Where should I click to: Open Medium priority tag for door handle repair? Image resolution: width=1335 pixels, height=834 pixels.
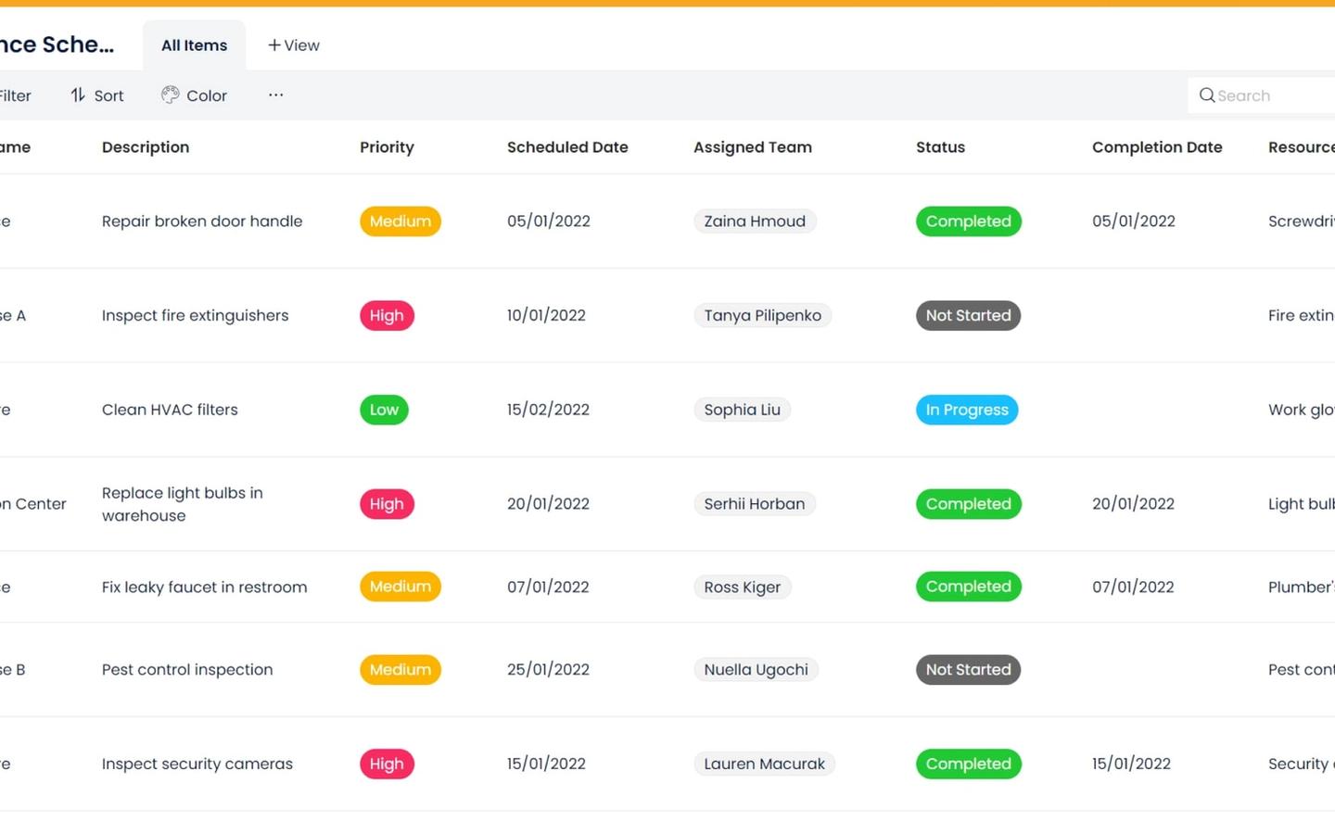coord(400,221)
